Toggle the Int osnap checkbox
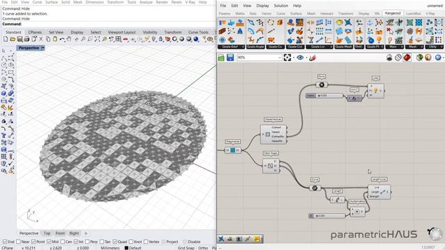 [76, 242]
